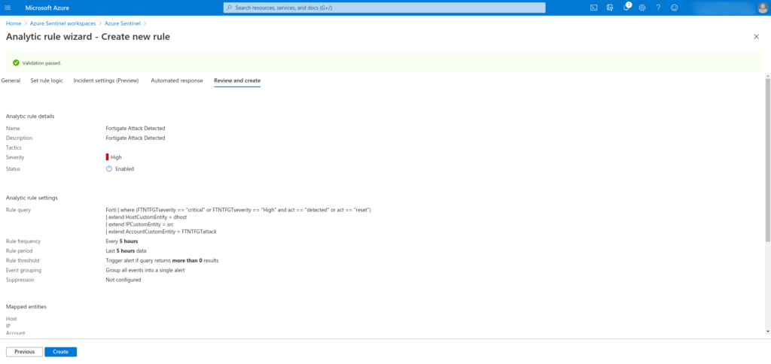This screenshot has width=771, height=364.
Task: Click the Name value Fortigate Attack Detected
Action: tap(136, 128)
